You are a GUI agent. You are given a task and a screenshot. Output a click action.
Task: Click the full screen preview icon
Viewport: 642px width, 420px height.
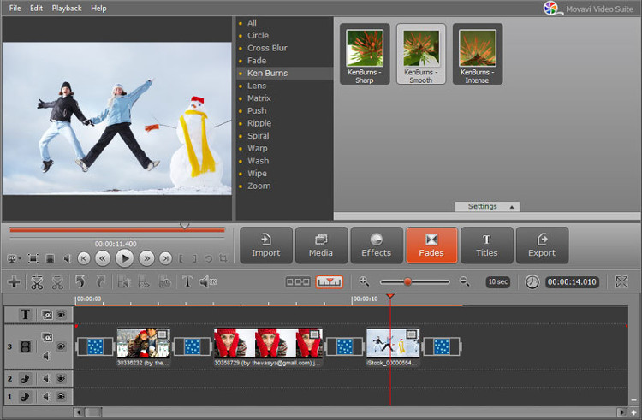pyautogui.click(x=33, y=258)
